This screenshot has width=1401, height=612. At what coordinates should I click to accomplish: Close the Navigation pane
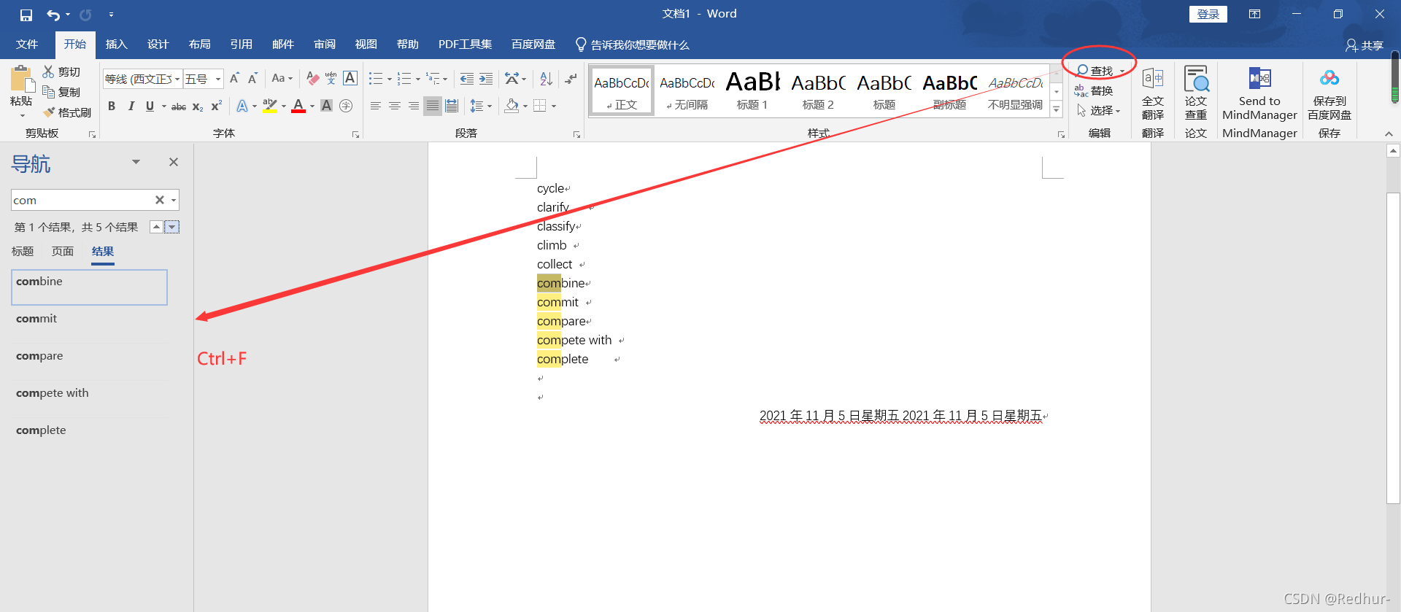174,162
